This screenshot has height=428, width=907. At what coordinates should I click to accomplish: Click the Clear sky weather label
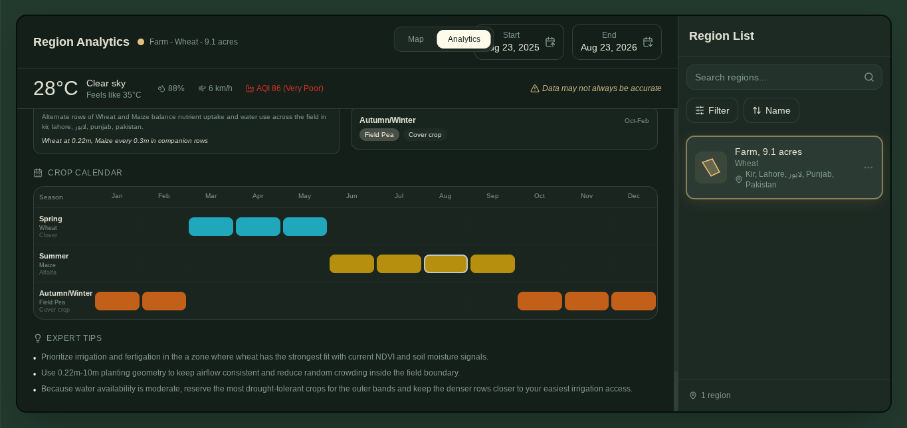106,83
